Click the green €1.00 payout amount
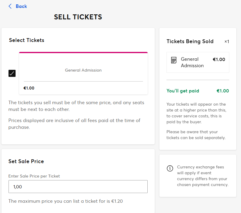Screen dimensions: 241x213 tap(223, 91)
